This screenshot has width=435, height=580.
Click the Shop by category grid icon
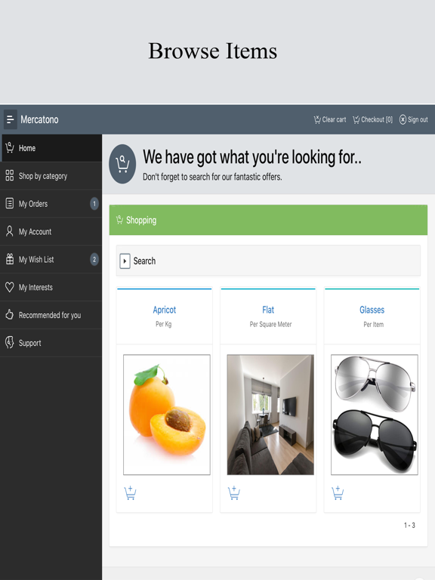10,175
